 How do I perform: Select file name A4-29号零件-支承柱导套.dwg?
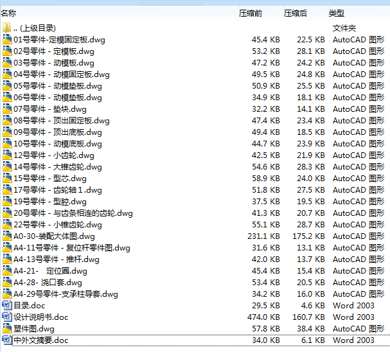[x=66, y=294]
